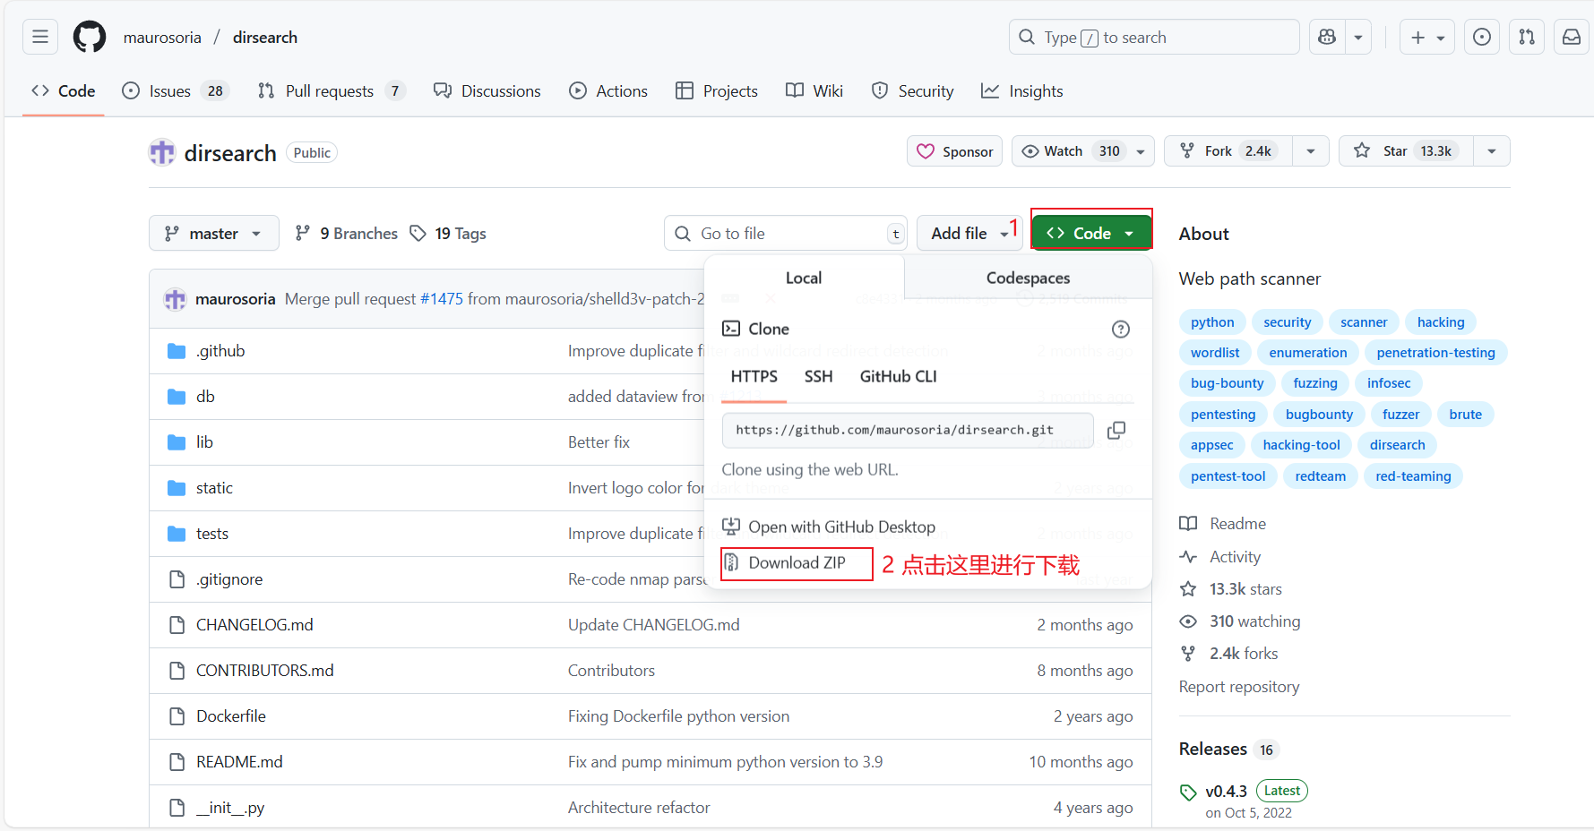
Task: Click the Sponsor button
Action: [x=955, y=151]
